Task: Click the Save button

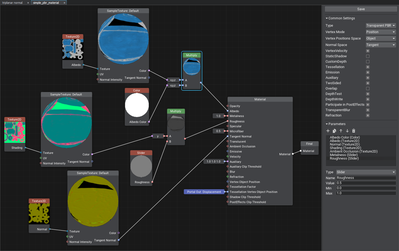Action: [361, 9]
